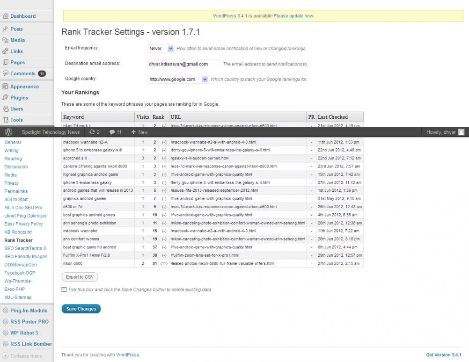
Task: Open the Exec-PHP settings item
Action: [x=15, y=289]
